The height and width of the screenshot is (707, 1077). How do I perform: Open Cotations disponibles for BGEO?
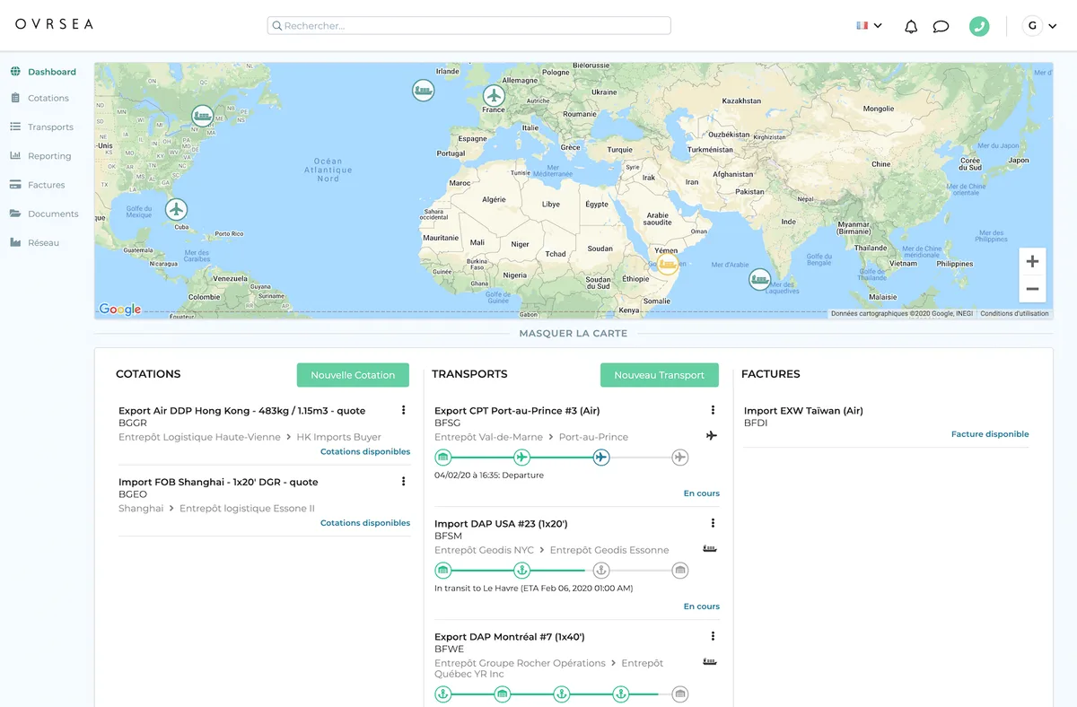[x=365, y=522]
